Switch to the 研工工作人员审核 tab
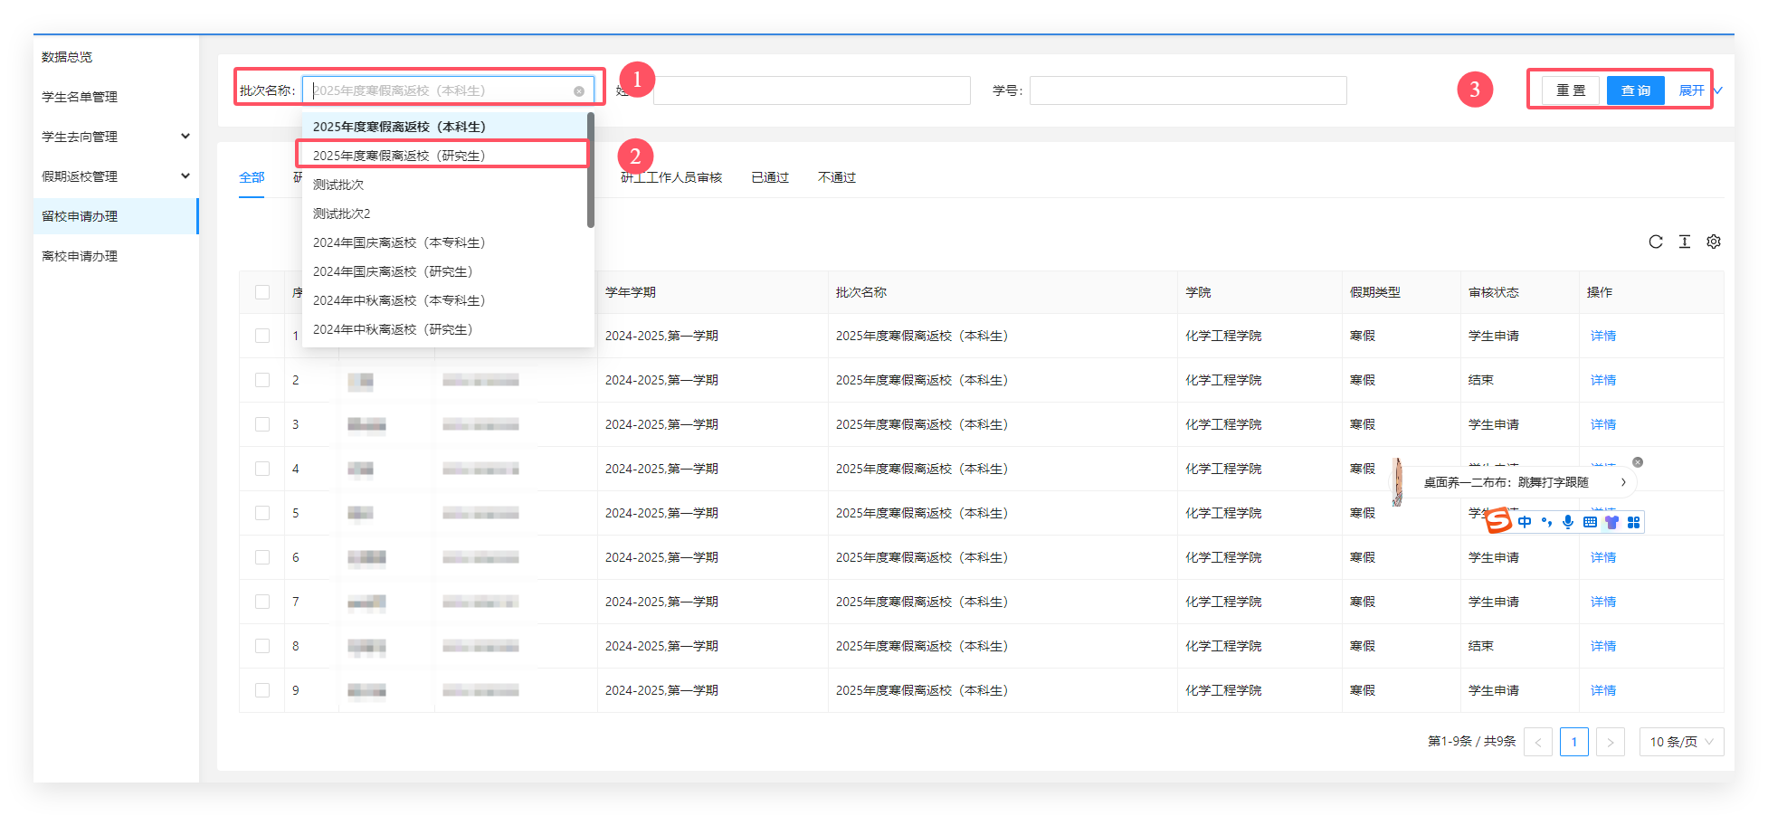Screen dimensions: 1768x816 [x=671, y=177]
